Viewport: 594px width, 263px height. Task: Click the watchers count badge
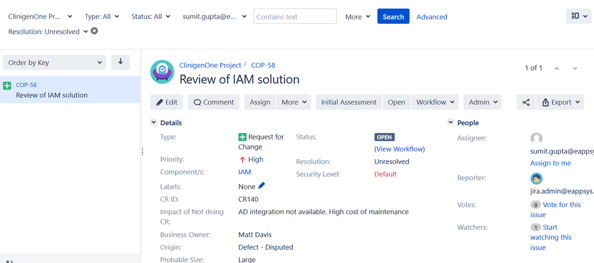535,227
